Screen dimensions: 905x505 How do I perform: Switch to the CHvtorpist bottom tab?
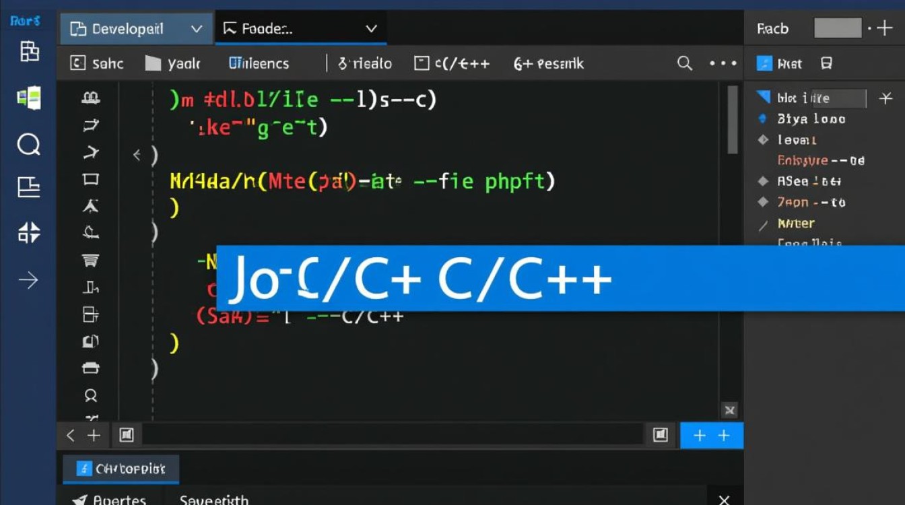point(121,468)
